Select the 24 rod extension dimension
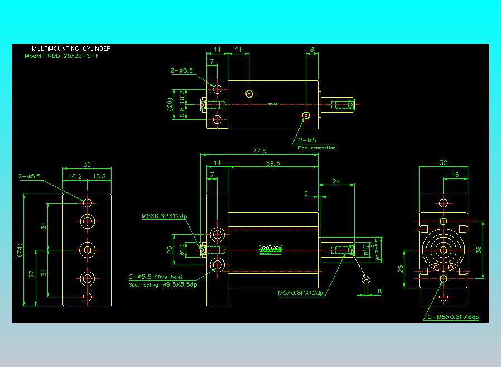The width and height of the screenshot is (501, 367). tap(336, 181)
